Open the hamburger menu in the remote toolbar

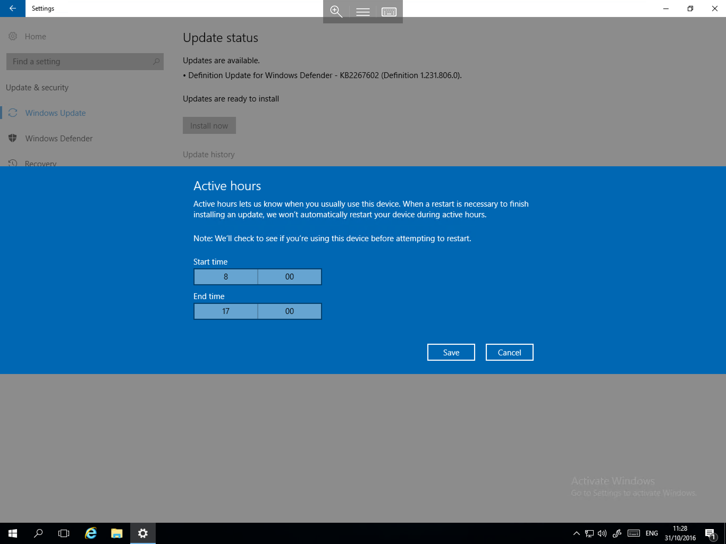363,12
